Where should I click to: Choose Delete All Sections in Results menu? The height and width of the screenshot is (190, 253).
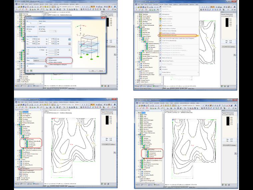pyautogui.click(x=167, y=58)
